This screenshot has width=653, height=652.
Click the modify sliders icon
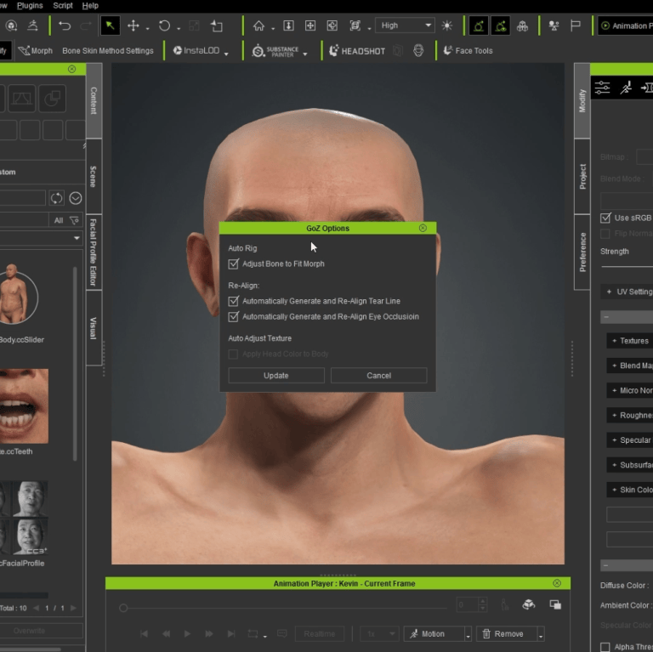coord(602,88)
